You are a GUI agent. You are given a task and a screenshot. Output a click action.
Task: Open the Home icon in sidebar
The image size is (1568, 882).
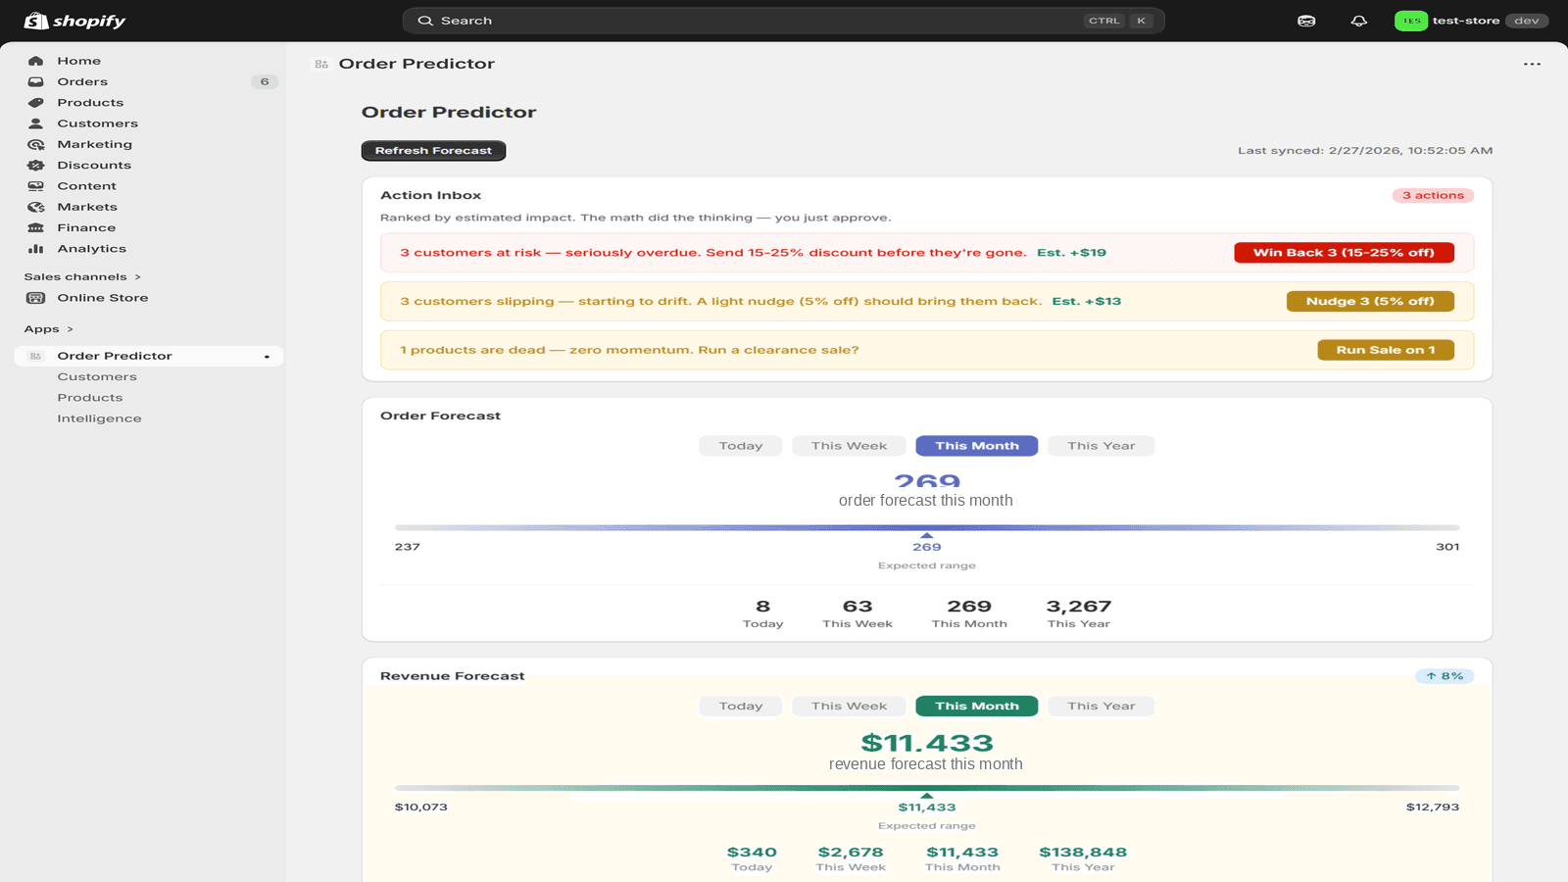pyautogui.click(x=36, y=61)
